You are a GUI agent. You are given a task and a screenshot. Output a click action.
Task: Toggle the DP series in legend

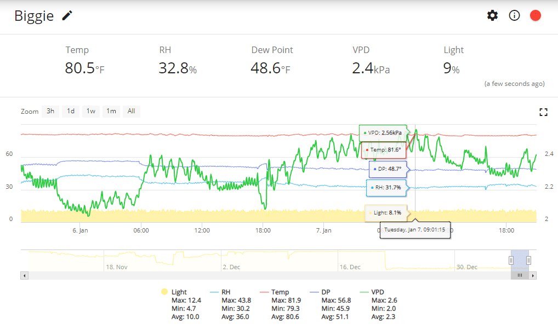[x=320, y=292]
